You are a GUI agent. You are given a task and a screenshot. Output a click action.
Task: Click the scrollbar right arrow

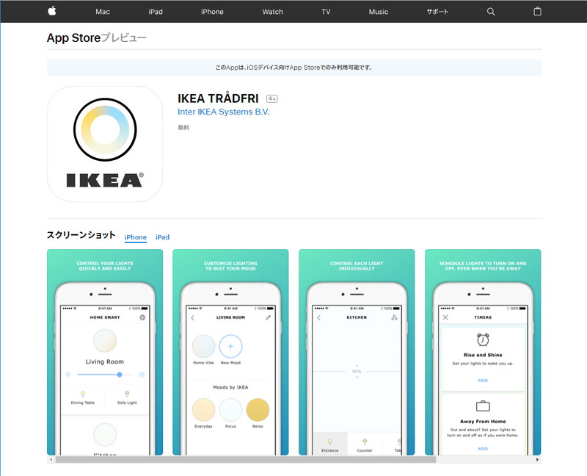pyautogui.click(x=537, y=460)
